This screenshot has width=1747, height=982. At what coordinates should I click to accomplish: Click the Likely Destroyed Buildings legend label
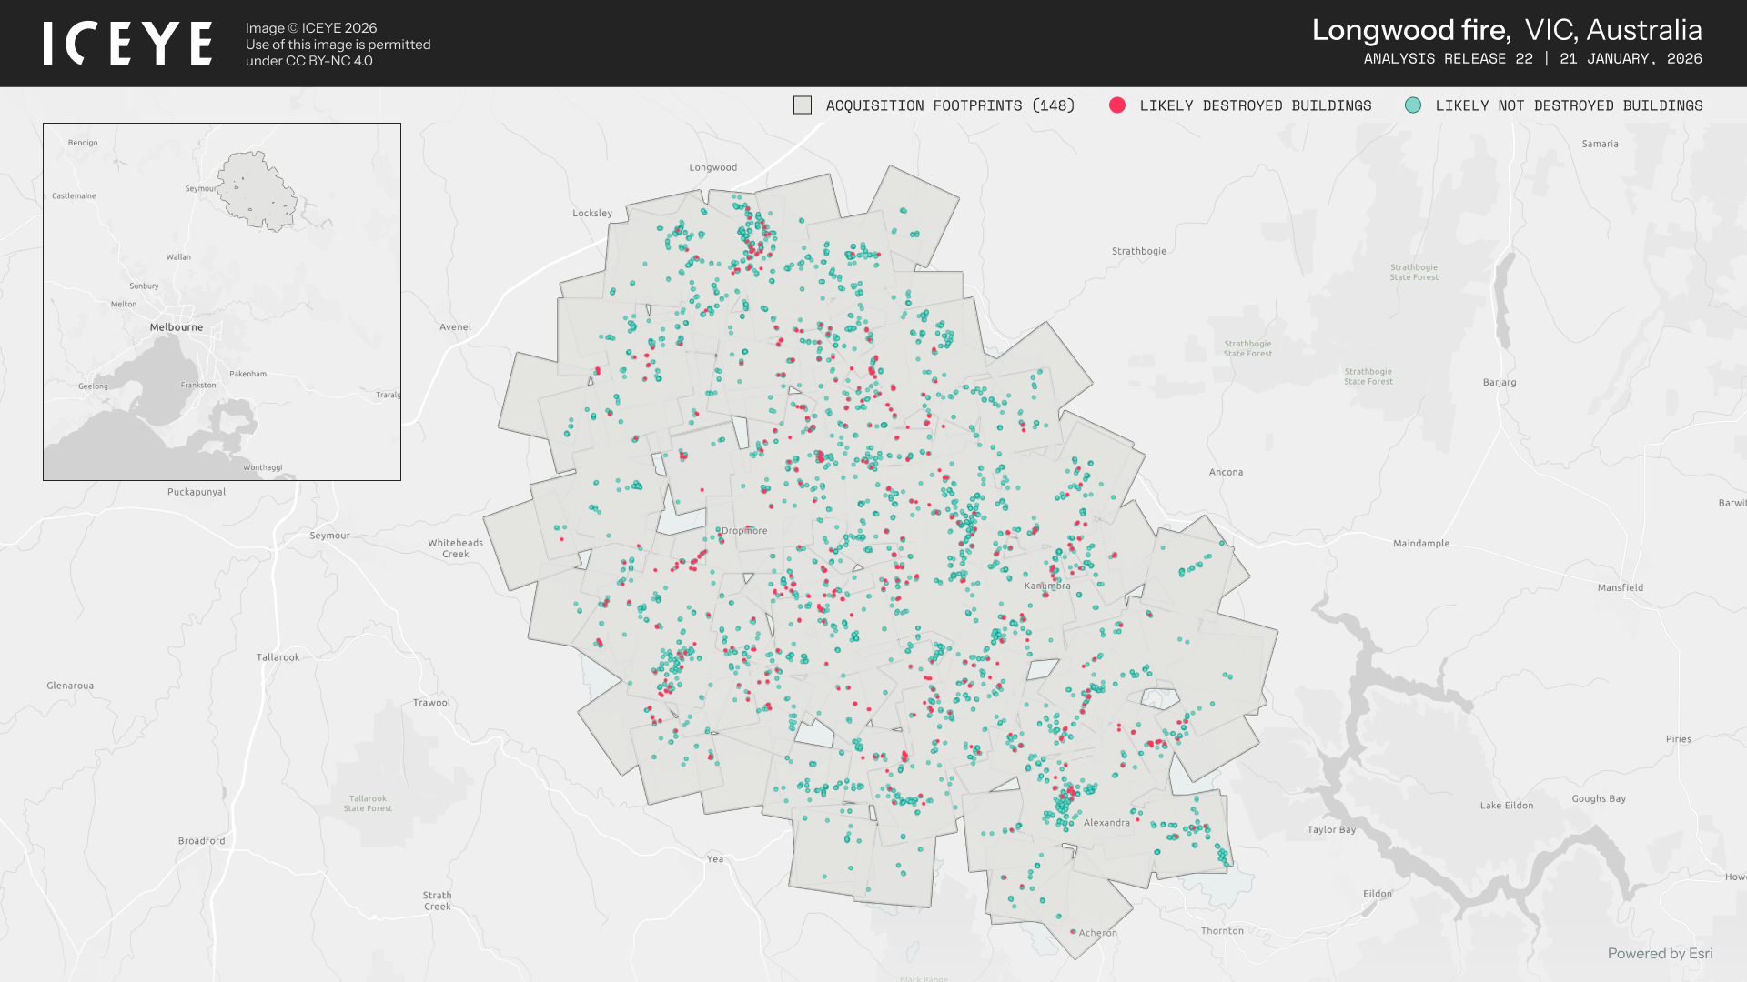tap(1255, 105)
